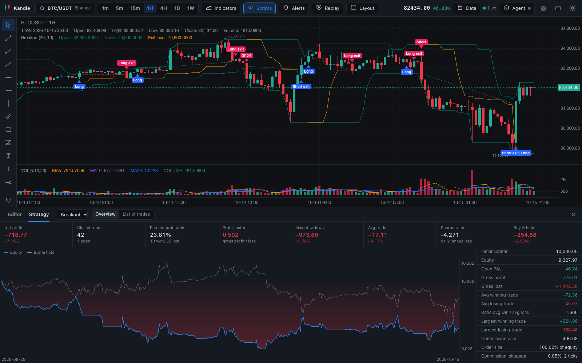Viewport: 582px width, 363px height.
Task: Select the cursor pointer tool
Action: (x=8, y=25)
